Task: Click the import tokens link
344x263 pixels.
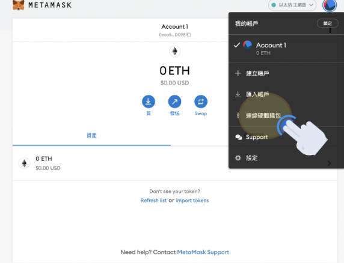Action: coord(192,201)
